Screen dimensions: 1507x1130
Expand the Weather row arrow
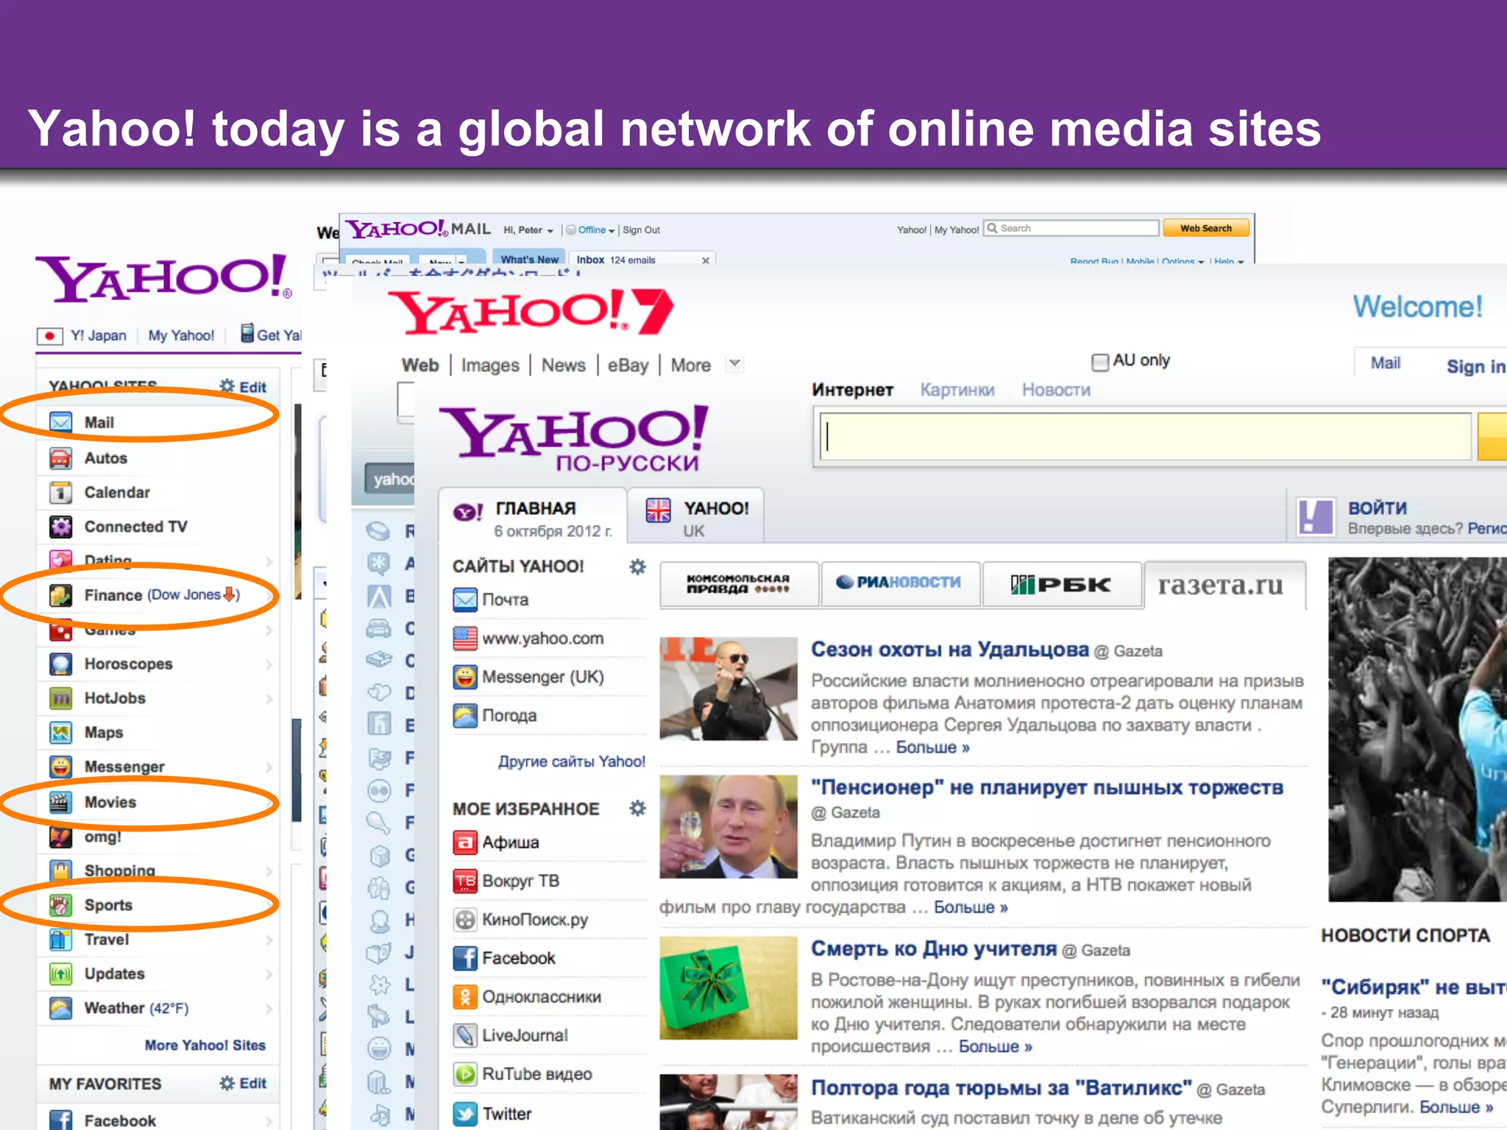(x=269, y=1008)
